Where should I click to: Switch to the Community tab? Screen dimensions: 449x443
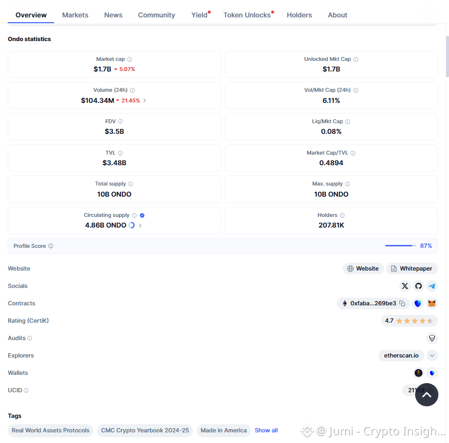coord(156,15)
